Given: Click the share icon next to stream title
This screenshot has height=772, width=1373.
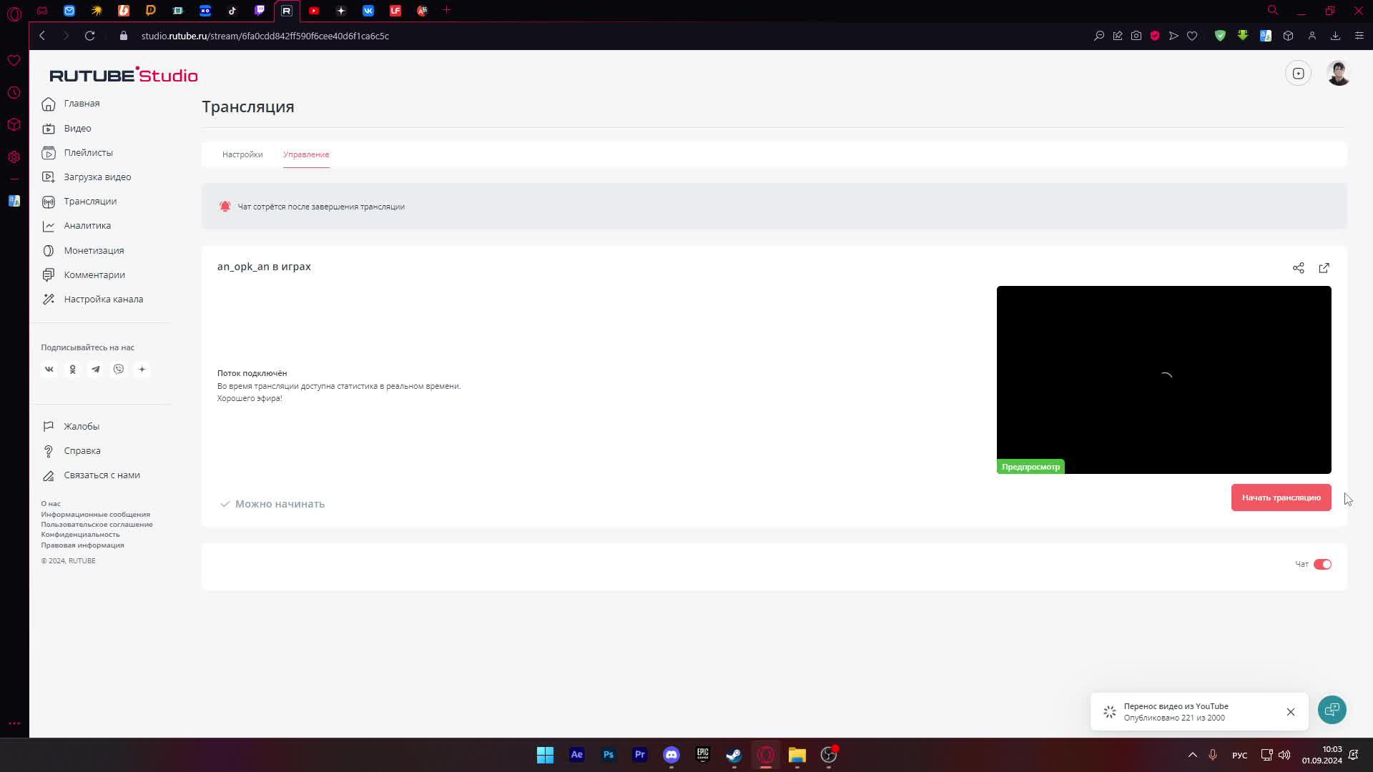Looking at the screenshot, I should (x=1298, y=268).
